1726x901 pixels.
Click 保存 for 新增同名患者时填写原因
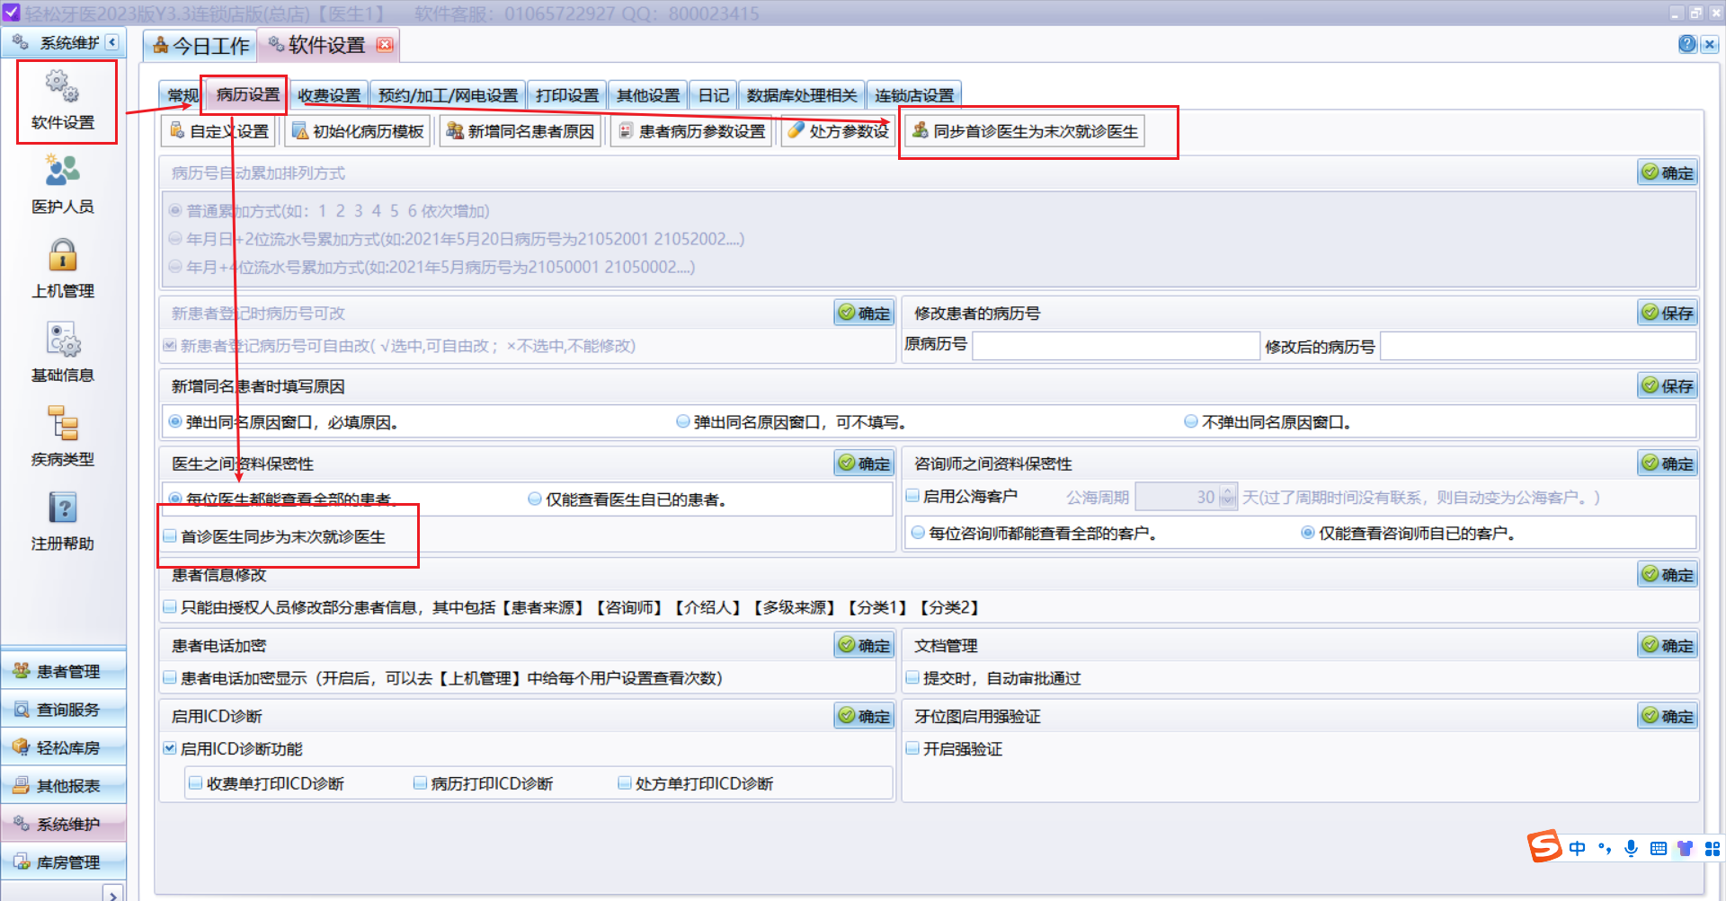coord(1668,385)
